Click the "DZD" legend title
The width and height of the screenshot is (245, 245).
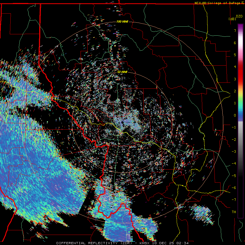pyautogui.click(x=239, y=16)
